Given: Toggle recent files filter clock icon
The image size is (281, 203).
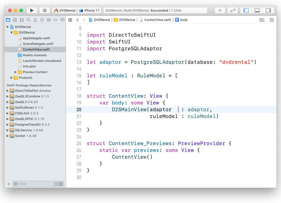Looking at the screenshot, I should (x=56, y=184).
